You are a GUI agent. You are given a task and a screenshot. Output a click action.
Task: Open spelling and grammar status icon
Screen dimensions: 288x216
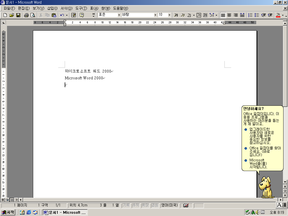click(x=186, y=205)
